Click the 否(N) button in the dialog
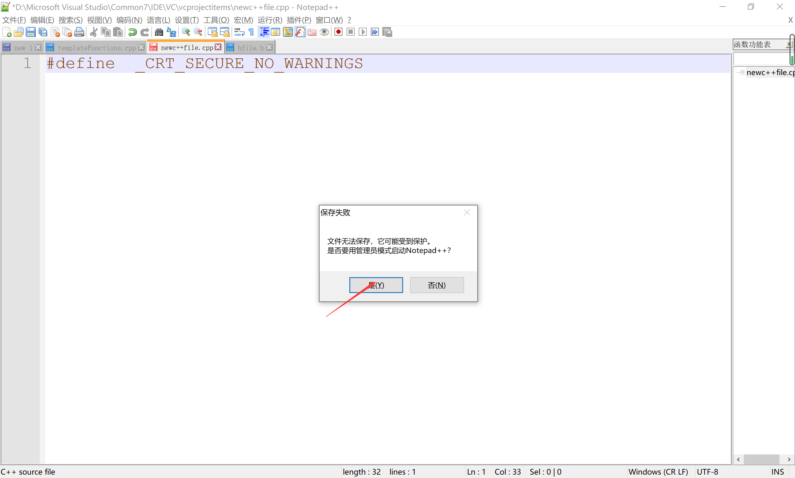 pos(437,285)
